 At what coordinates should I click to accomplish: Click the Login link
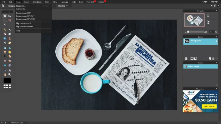(205, 2)
